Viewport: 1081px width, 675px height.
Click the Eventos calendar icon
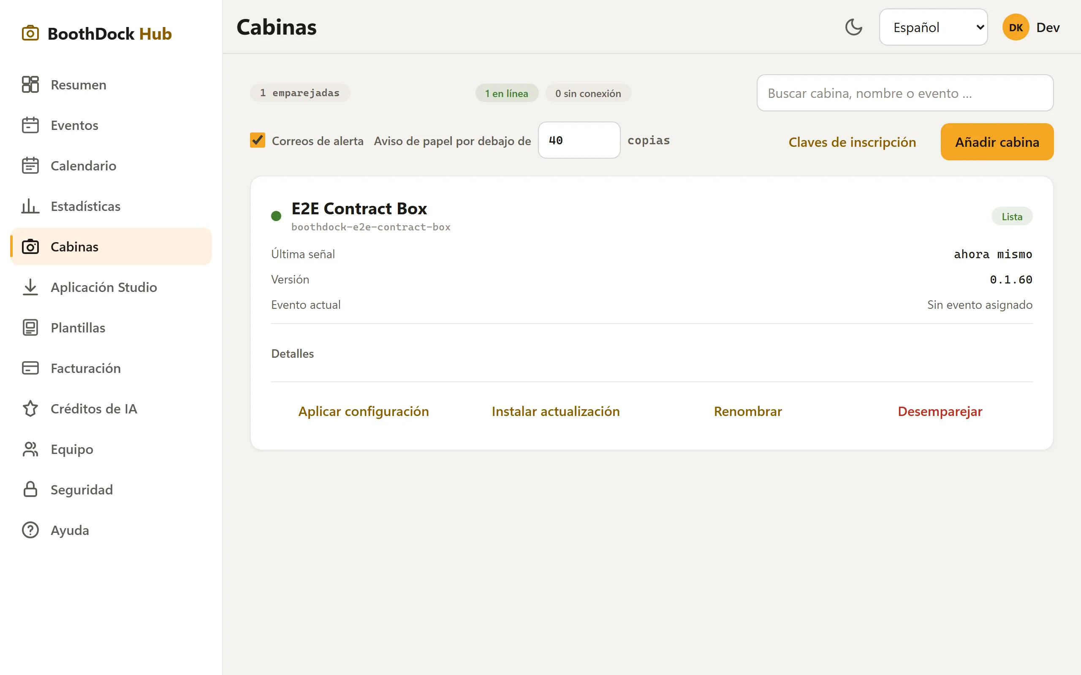tap(30, 125)
